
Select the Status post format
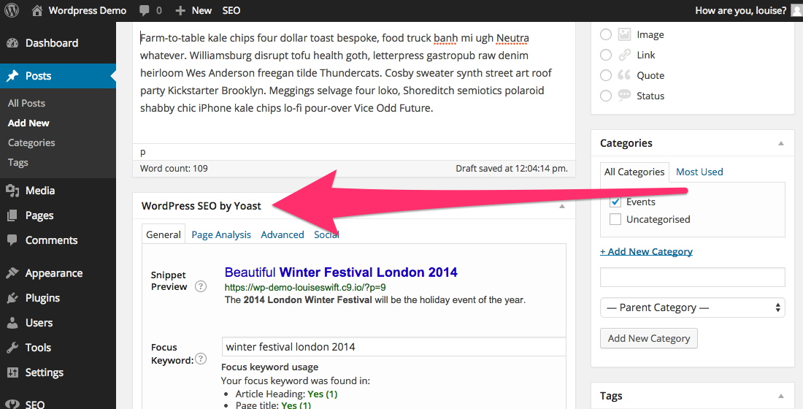[x=606, y=96]
